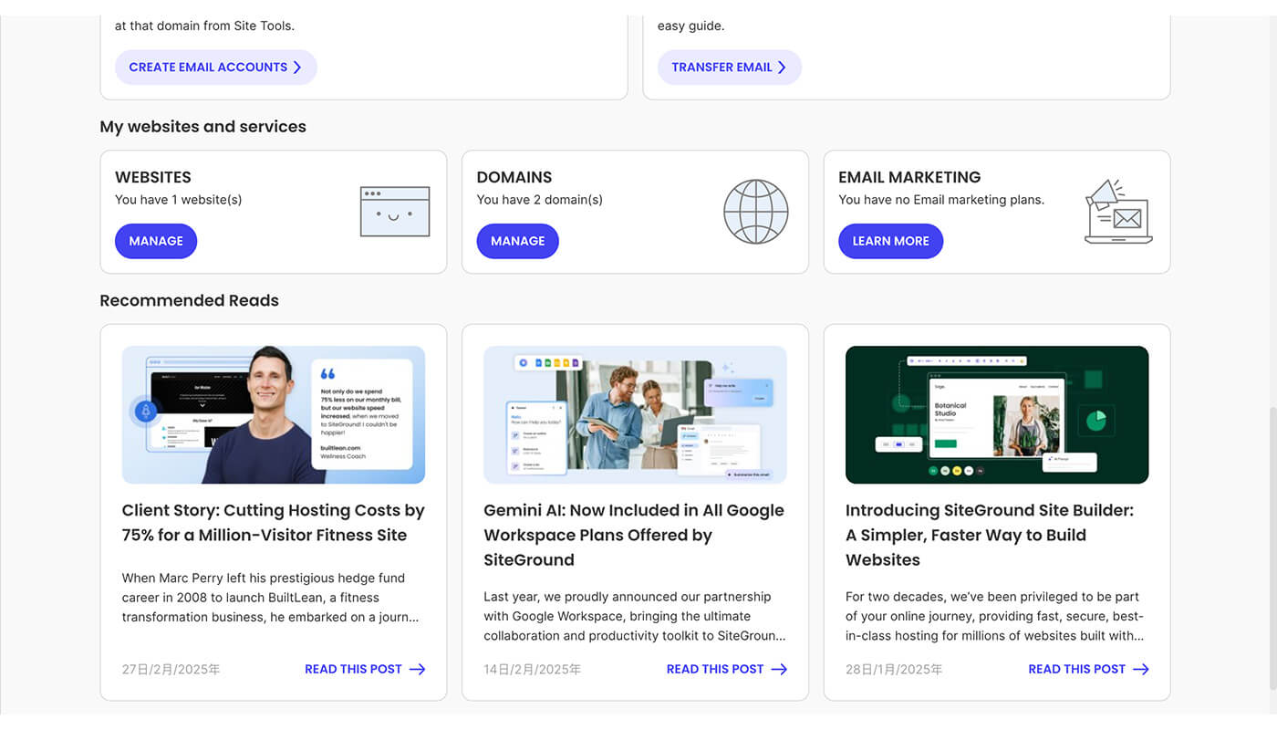Click the date 27日/2月/2025年
The width and height of the screenshot is (1277, 730).
(171, 669)
